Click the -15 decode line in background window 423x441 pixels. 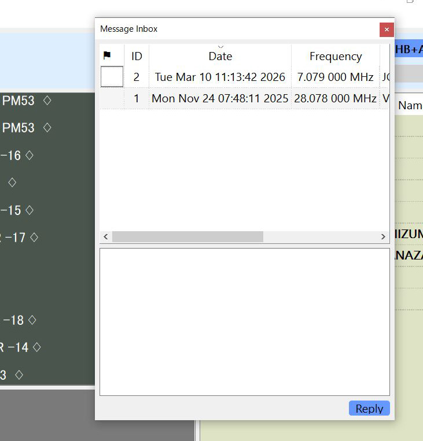pyautogui.click(x=17, y=210)
